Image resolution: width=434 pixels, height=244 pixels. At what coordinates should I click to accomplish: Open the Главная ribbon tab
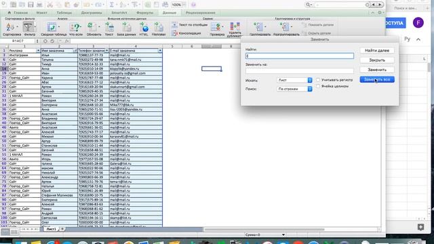click(20, 13)
